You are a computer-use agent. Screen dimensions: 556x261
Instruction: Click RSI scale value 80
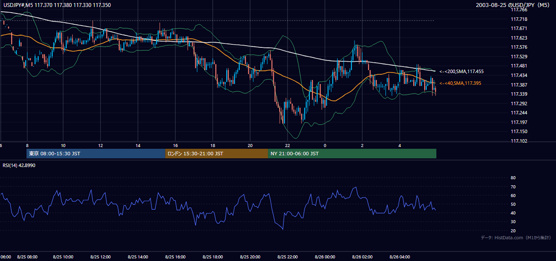[513, 178]
